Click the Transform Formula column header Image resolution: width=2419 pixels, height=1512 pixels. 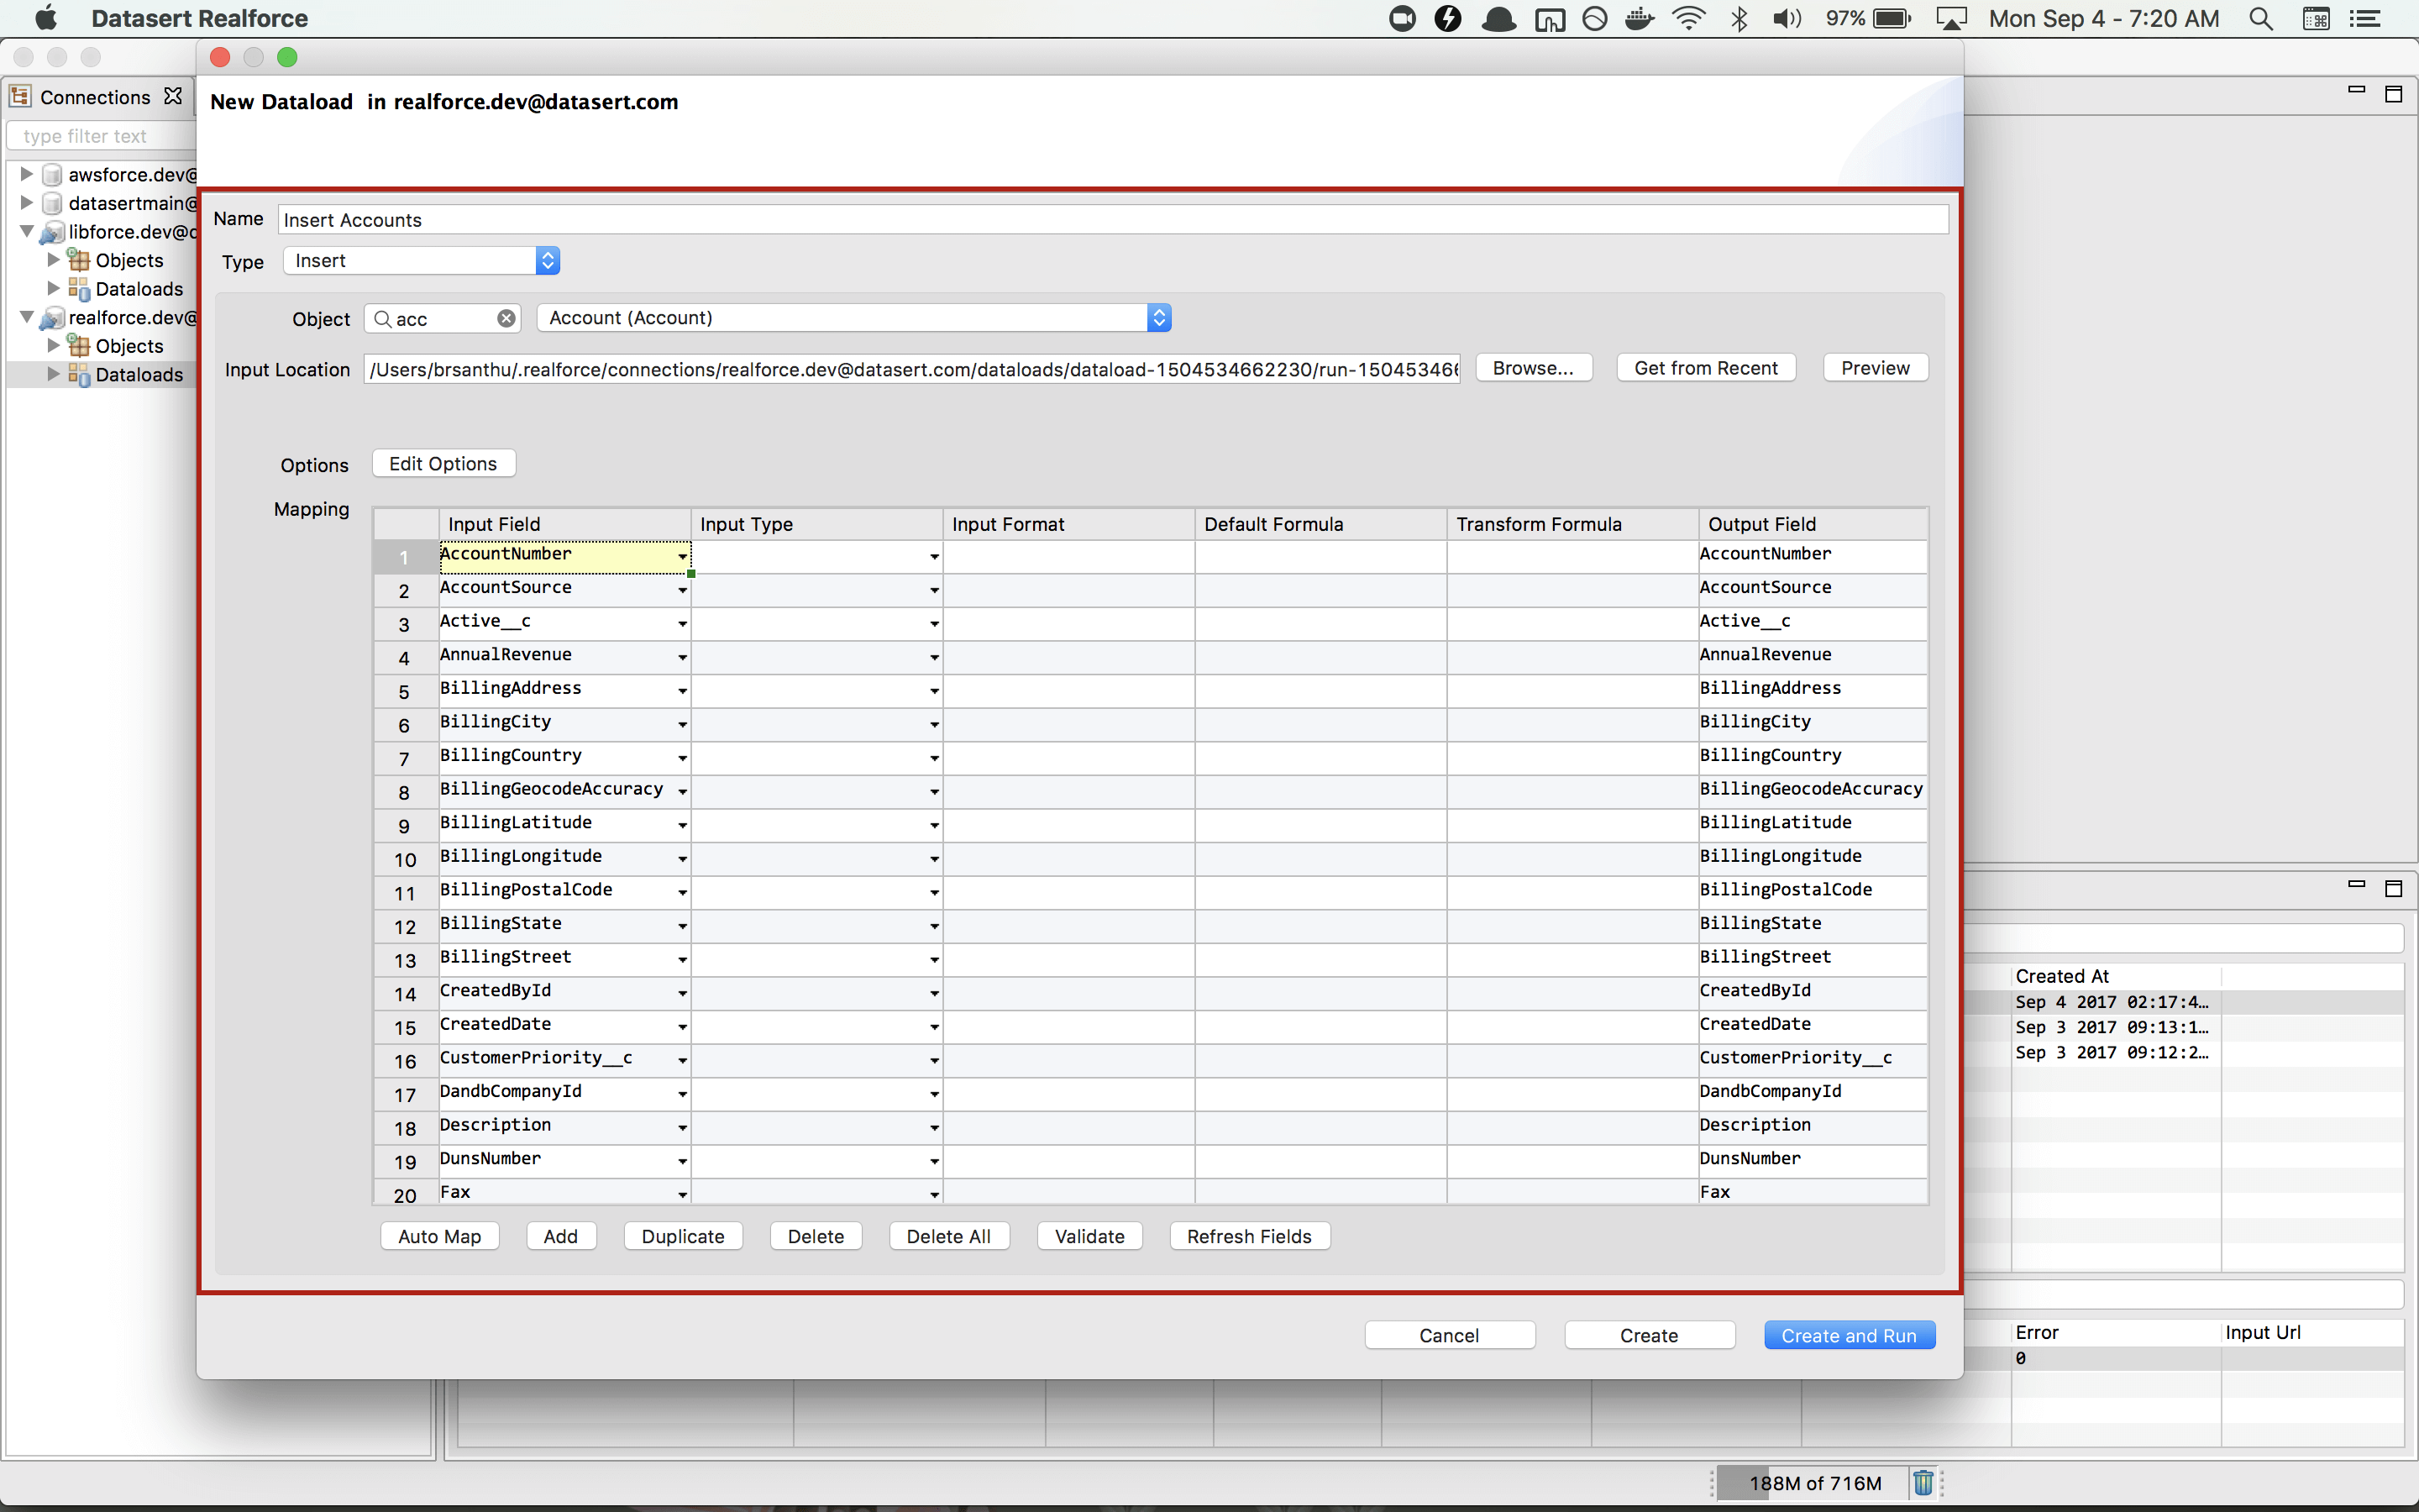(1572, 524)
